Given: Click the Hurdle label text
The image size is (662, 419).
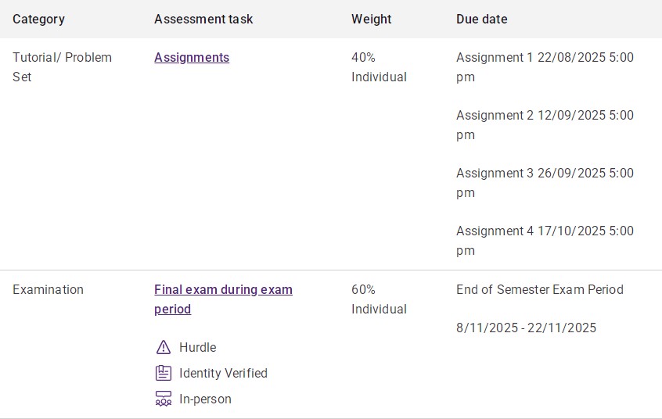Looking at the screenshot, I should 198,347.
